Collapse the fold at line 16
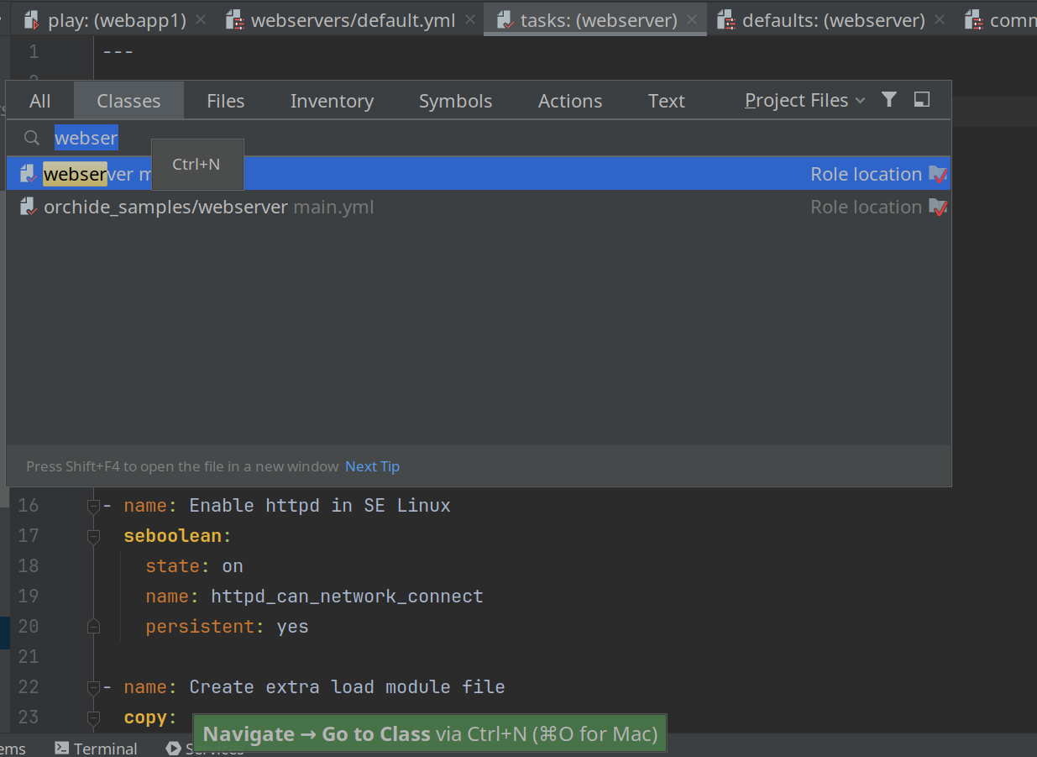Image resolution: width=1037 pixels, height=757 pixels. (93, 506)
